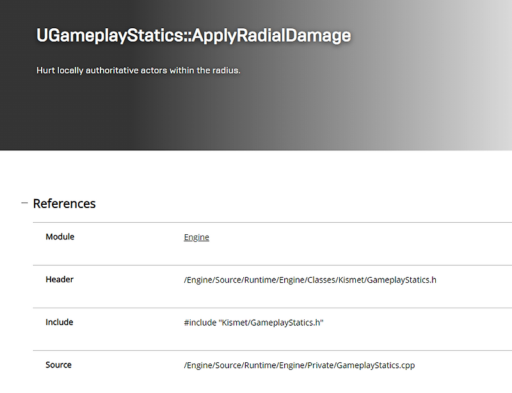
Task: Click the #include "Kismet/GameplayStatics.h" statement
Action: tap(253, 323)
